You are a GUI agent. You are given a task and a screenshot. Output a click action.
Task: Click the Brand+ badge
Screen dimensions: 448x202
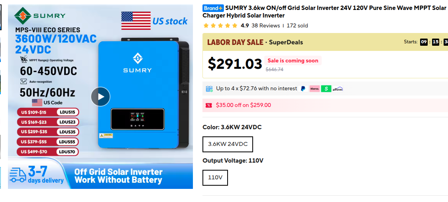213,8
